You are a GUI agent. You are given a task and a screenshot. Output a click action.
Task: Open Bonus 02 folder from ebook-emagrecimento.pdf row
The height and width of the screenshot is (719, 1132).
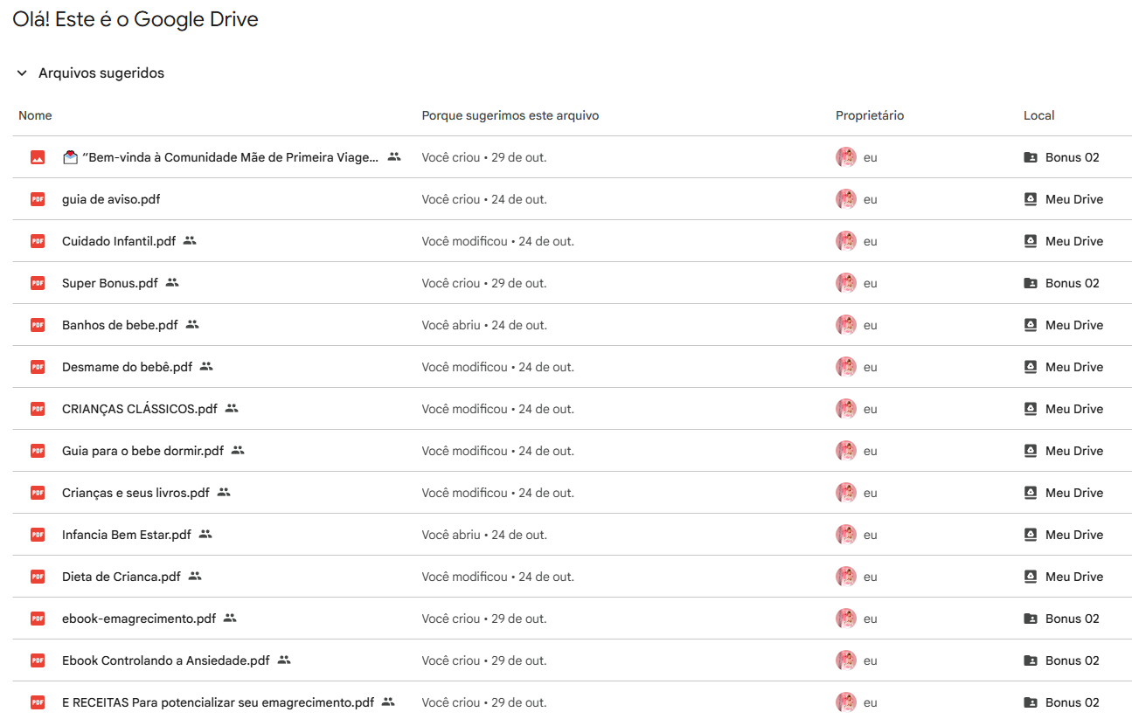click(1072, 619)
